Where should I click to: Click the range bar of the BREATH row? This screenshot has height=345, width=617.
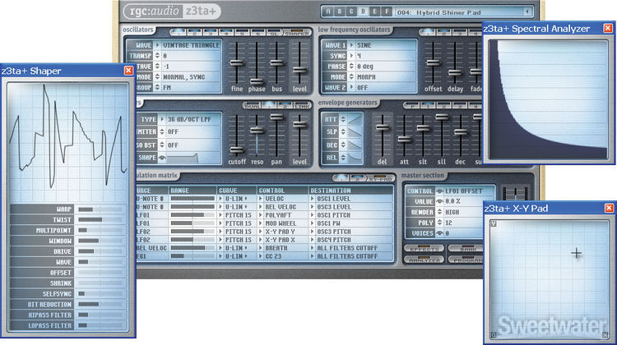[193, 248]
